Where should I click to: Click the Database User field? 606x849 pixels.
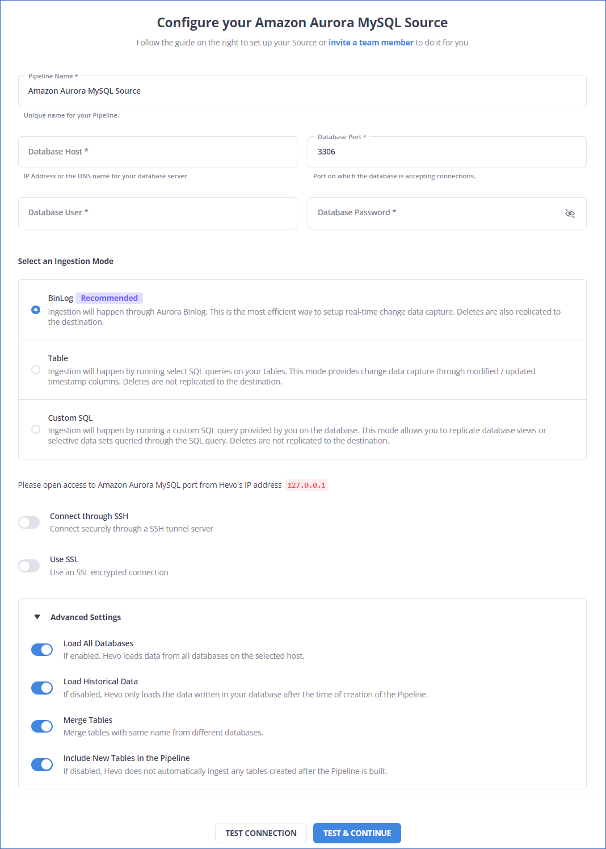pyautogui.click(x=158, y=213)
